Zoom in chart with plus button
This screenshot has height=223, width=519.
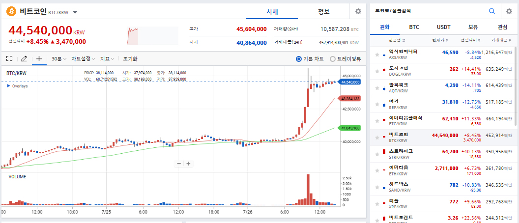(188, 164)
